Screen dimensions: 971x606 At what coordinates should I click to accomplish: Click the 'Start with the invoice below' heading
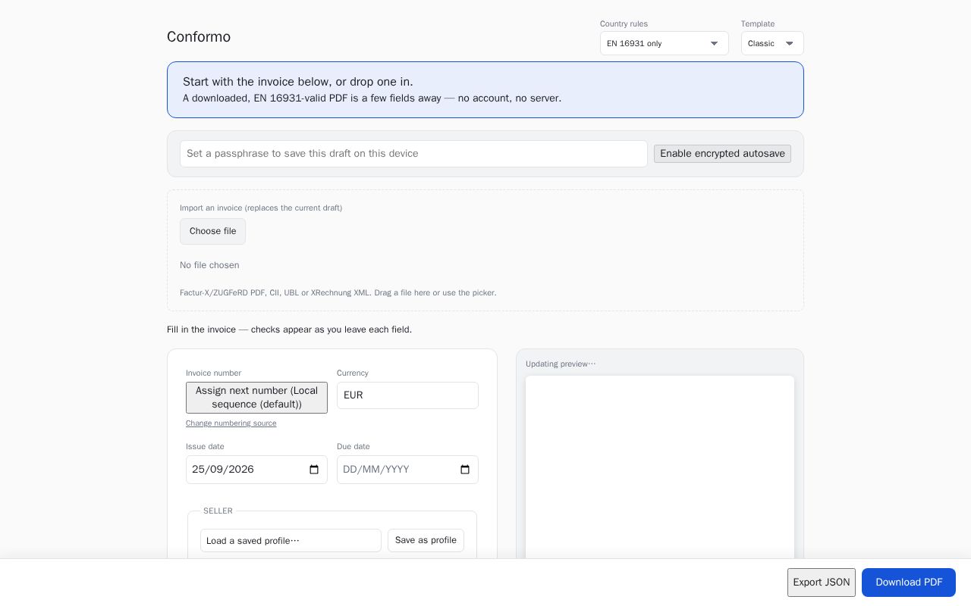click(x=298, y=82)
